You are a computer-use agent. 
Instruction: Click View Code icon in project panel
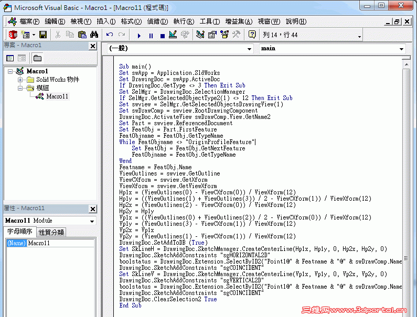tap(10, 58)
